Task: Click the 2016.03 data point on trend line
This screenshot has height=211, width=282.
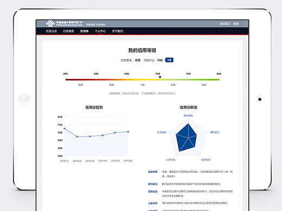Action: pos(90,136)
